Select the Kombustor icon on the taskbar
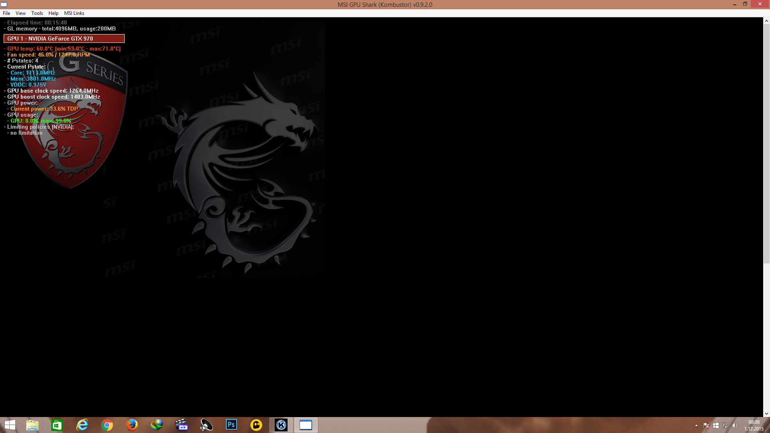The height and width of the screenshot is (433, 770). (281, 425)
